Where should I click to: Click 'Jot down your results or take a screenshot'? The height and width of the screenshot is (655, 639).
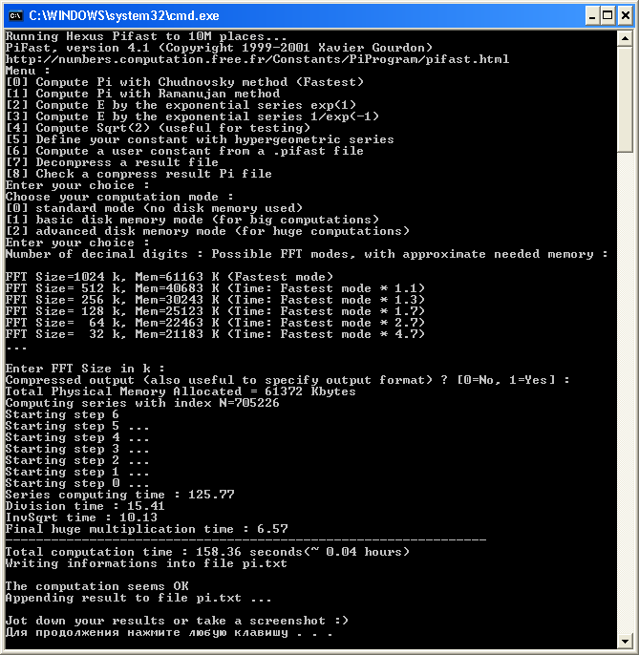[x=177, y=621]
